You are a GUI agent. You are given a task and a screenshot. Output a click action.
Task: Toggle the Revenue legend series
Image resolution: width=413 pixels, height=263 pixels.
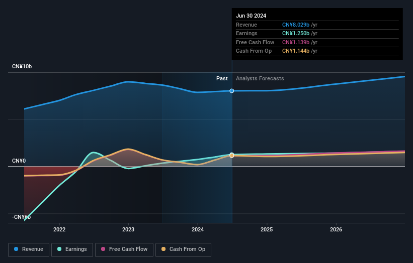pyautogui.click(x=29, y=249)
